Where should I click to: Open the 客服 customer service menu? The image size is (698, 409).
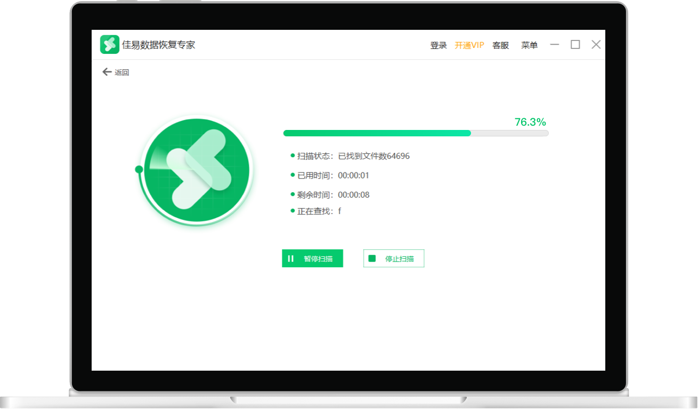coord(500,45)
